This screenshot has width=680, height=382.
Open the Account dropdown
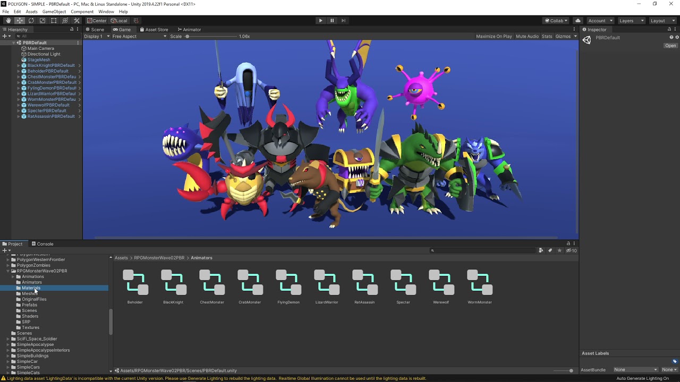point(600,21)
